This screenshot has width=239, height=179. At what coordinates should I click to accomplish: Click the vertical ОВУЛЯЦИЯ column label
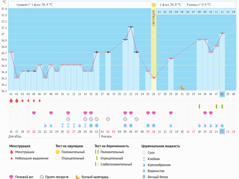(x=154, y=19)
